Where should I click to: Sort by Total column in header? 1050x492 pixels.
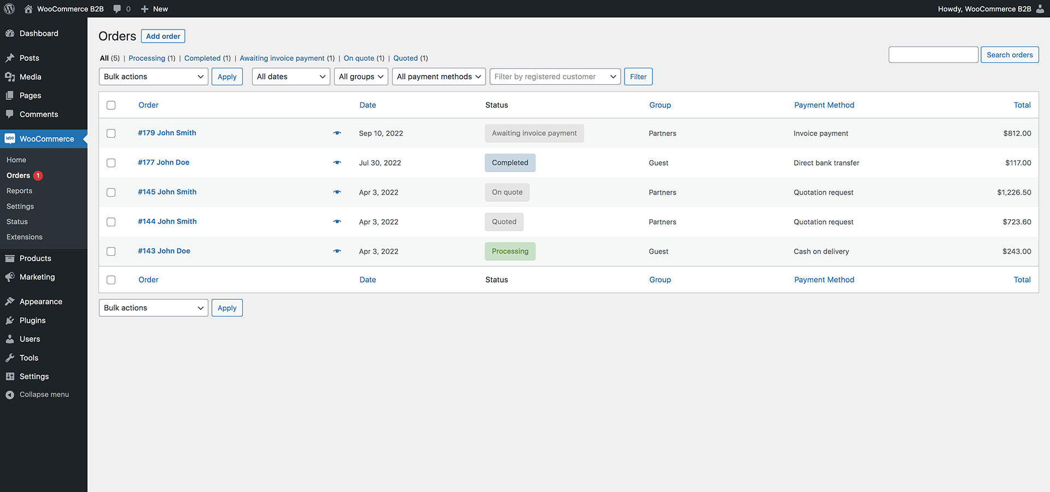point(1022,105)
